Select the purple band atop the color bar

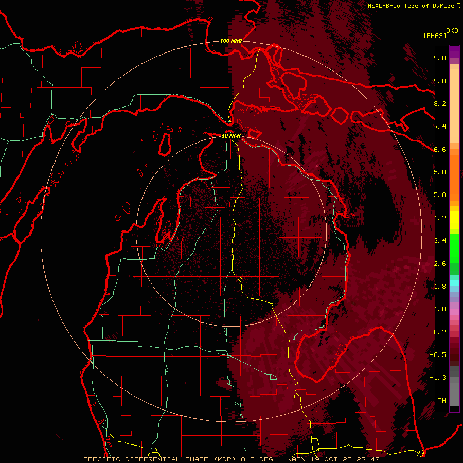(454, 51)
